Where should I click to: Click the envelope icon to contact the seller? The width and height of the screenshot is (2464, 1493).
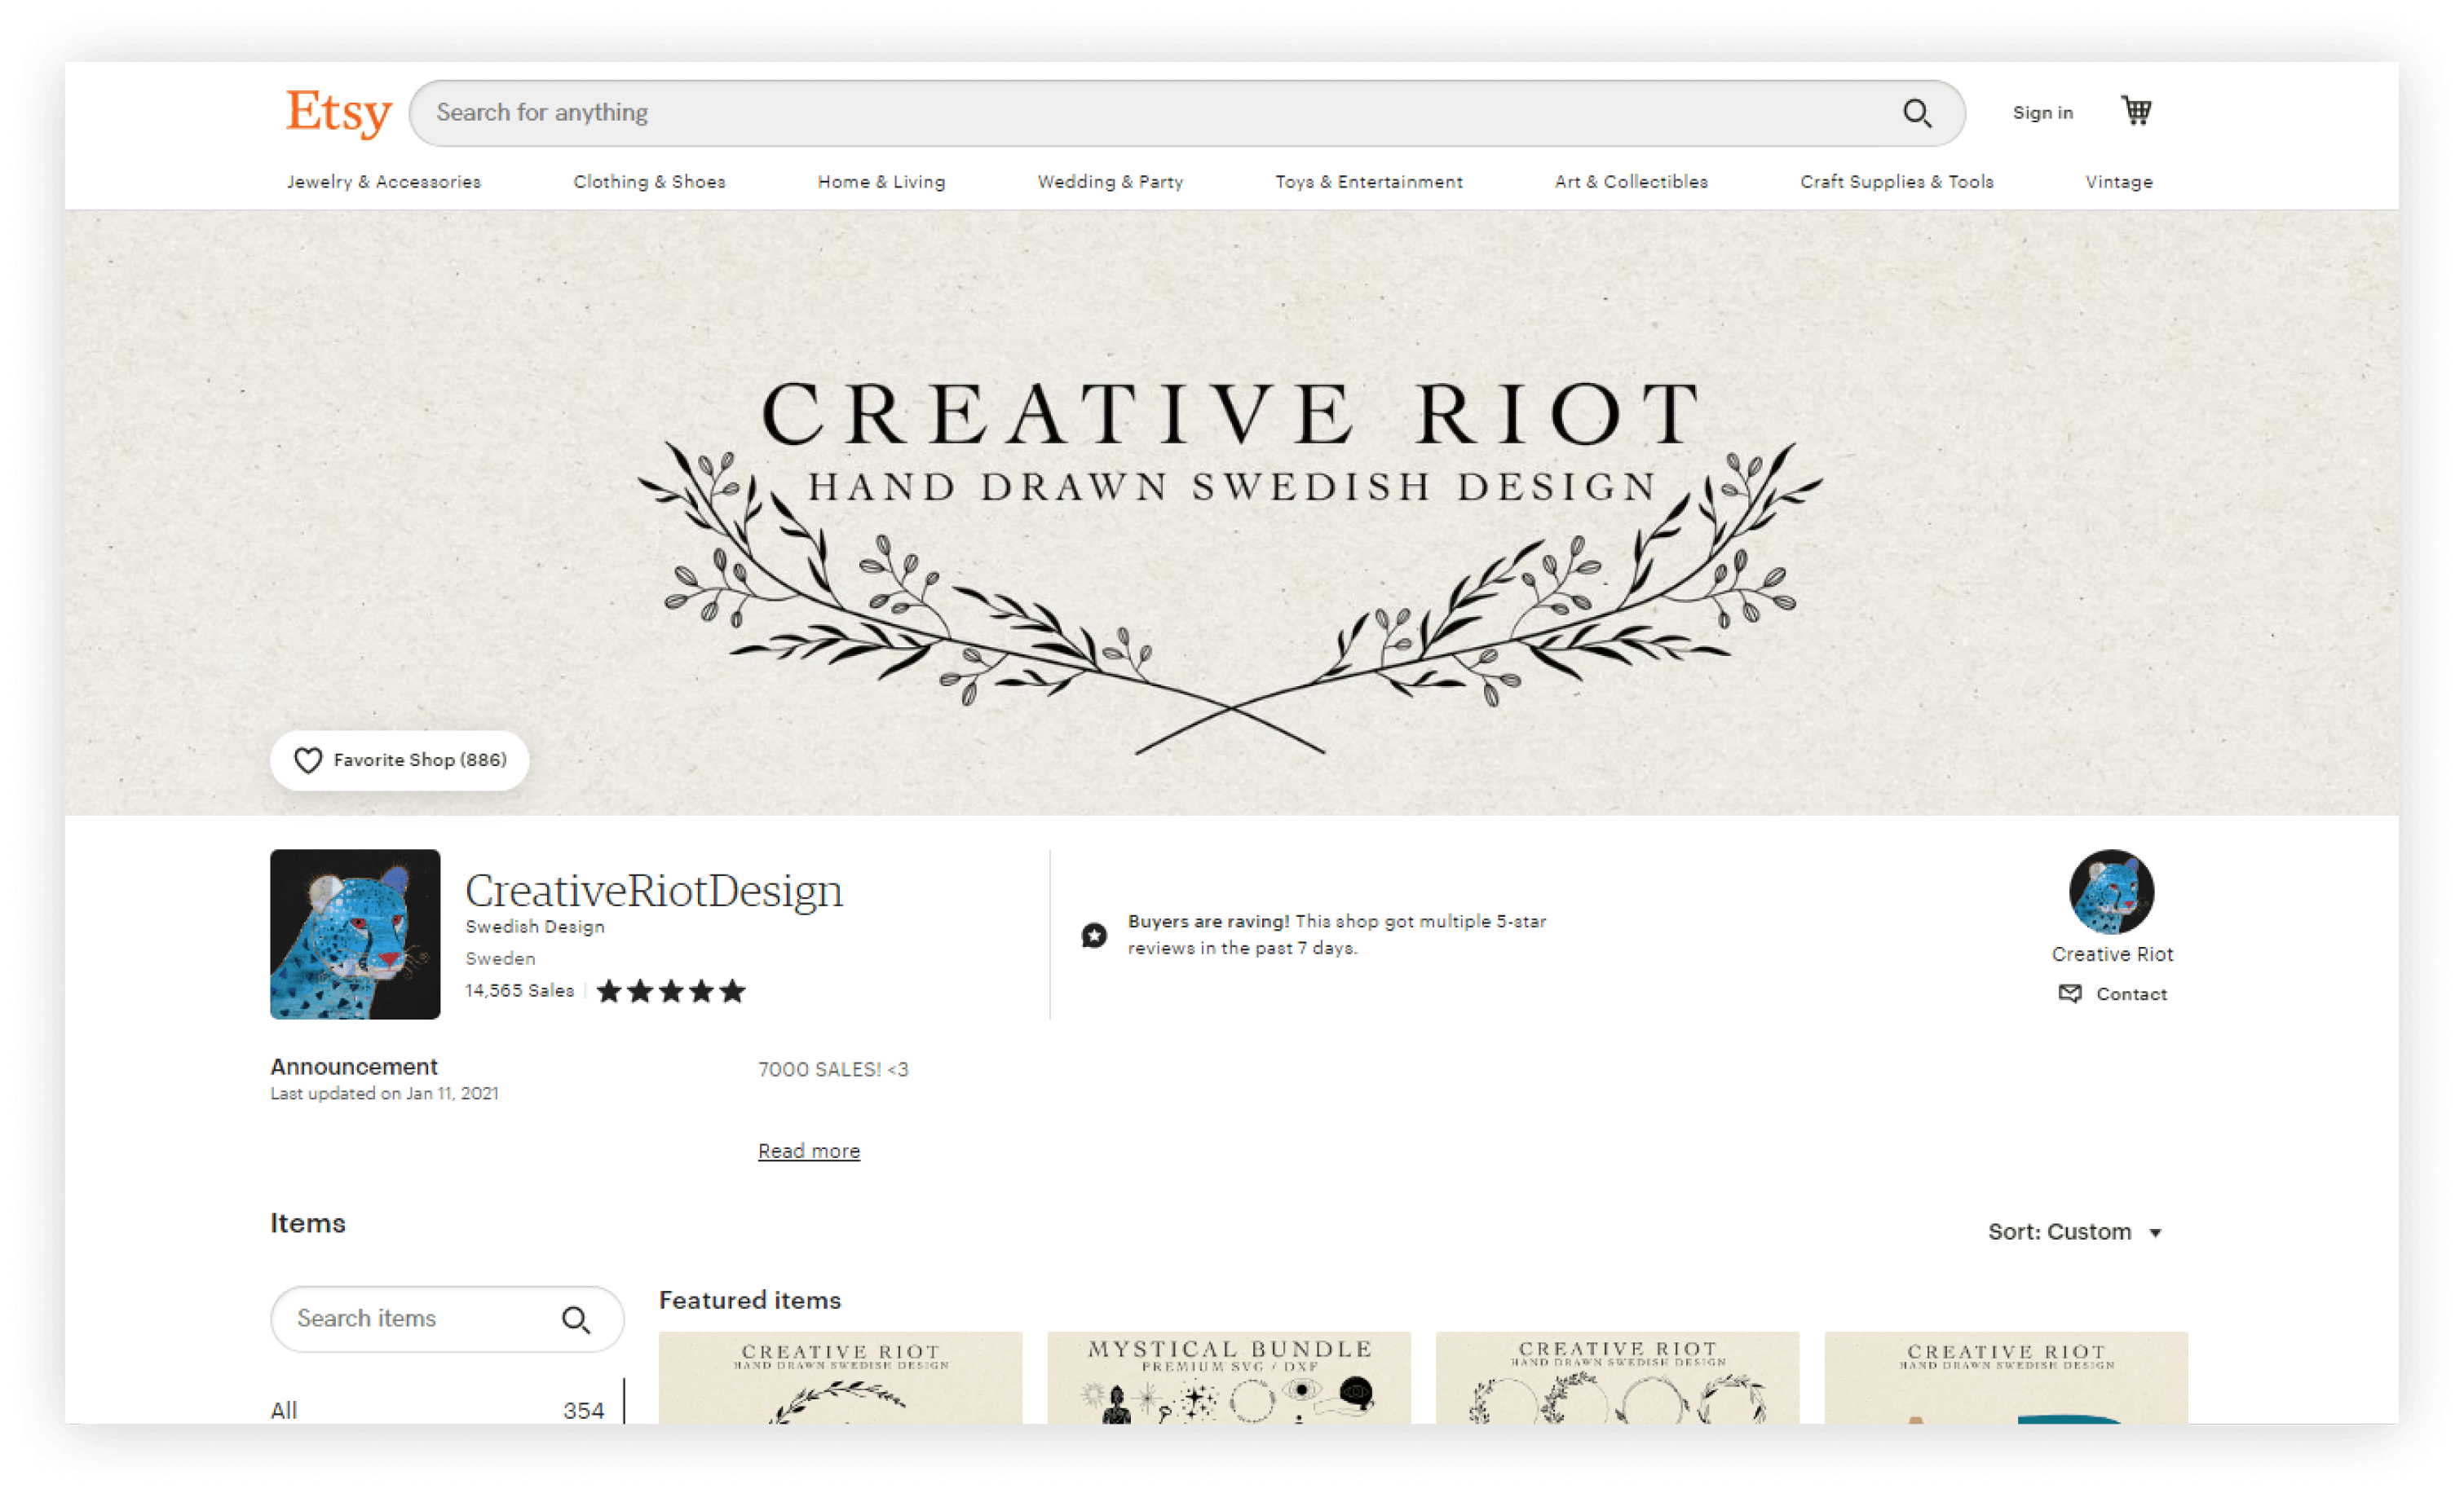(x=2070, y=994)
